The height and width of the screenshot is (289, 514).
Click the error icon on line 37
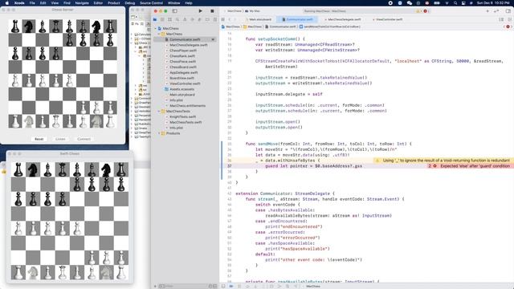click(435, 166)
